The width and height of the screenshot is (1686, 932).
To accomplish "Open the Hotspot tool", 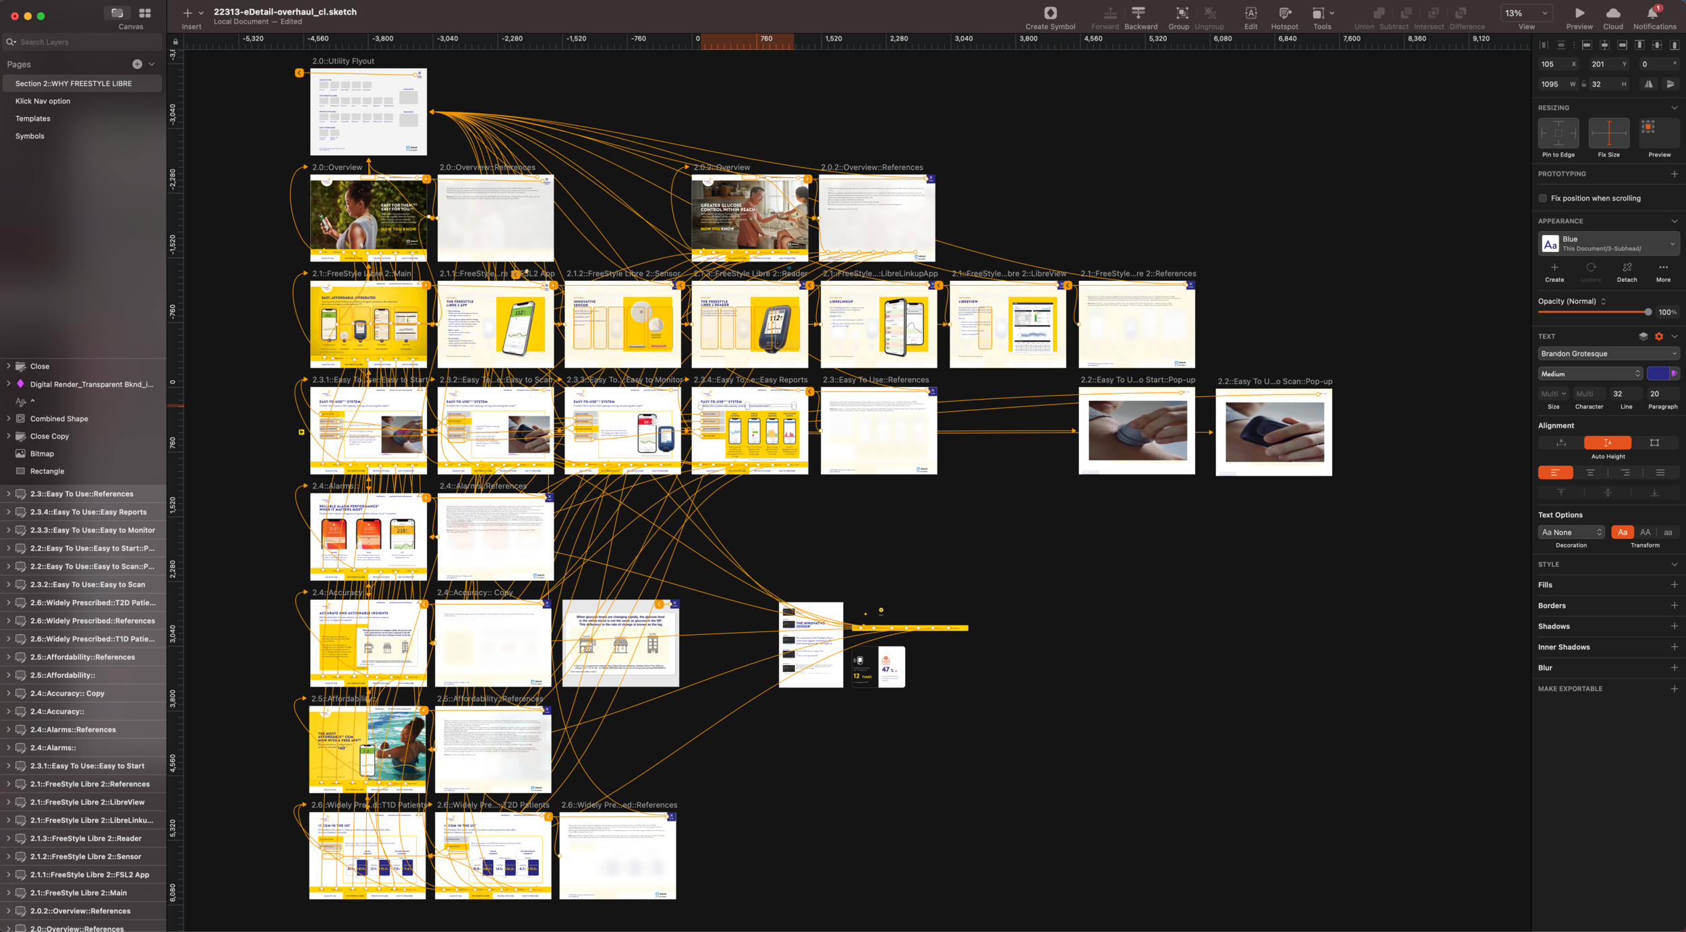I will pyautogui.click(x=1284, y=13).
